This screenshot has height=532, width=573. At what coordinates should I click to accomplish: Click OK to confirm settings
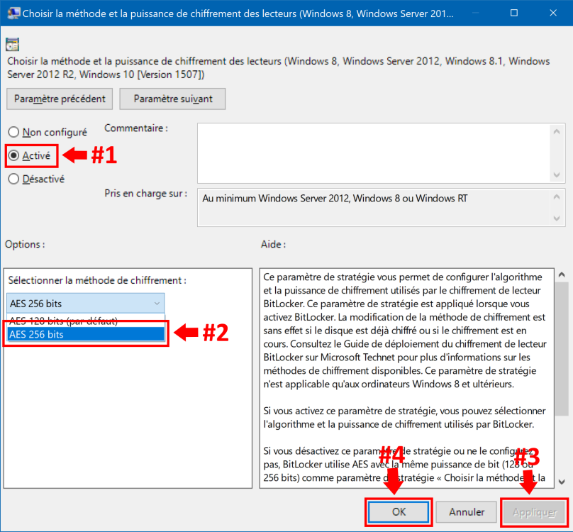coord(399,511)
